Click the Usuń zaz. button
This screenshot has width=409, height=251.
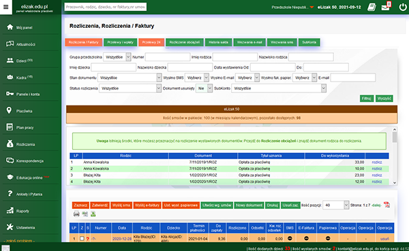[x=290, y=205]
